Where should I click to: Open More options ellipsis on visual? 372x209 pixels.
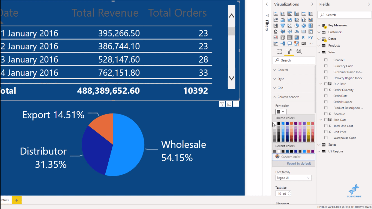click(236, 104)
